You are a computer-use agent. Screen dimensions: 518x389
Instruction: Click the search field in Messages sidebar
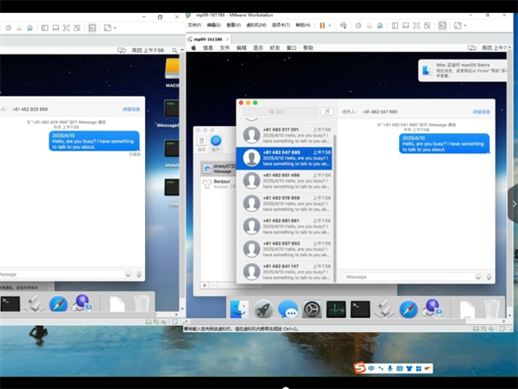(281, 112)
